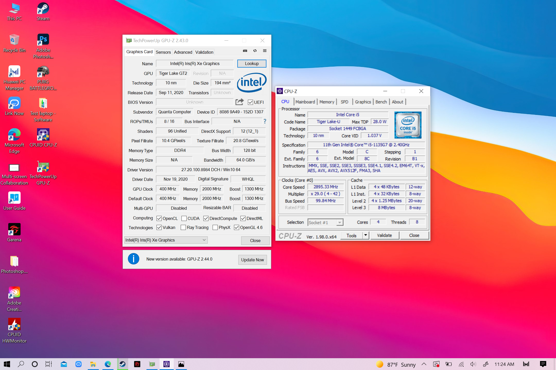Select Microsoft Edge desktop shortcut
The height and width of the screenshot is (370, 556).
[14, 141]
